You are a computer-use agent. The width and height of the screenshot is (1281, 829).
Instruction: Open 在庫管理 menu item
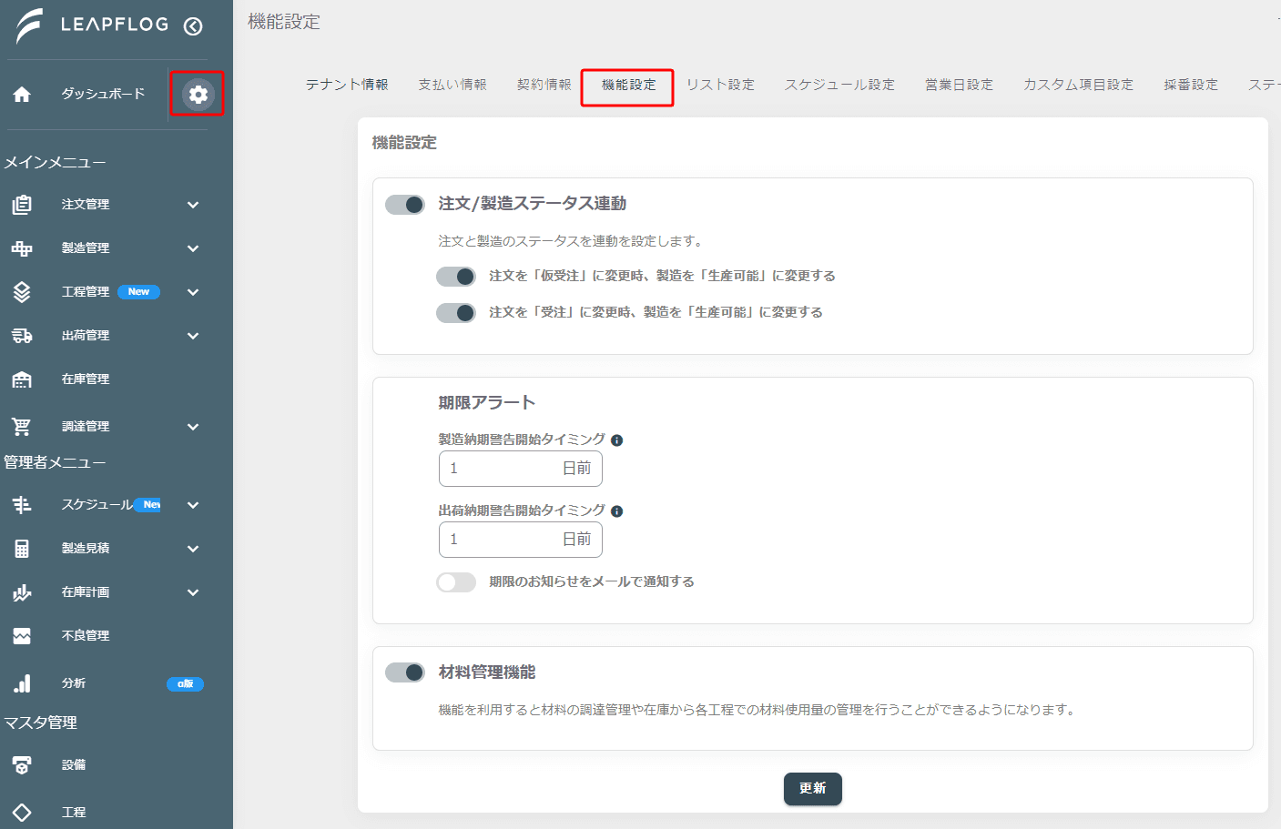coord(86,379)
